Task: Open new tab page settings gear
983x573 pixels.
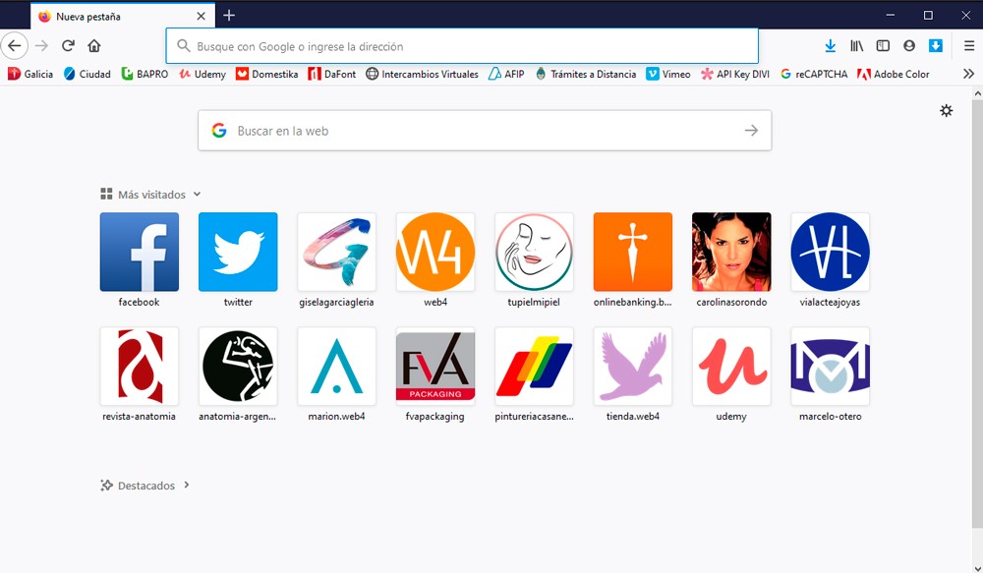Action: 946,111
